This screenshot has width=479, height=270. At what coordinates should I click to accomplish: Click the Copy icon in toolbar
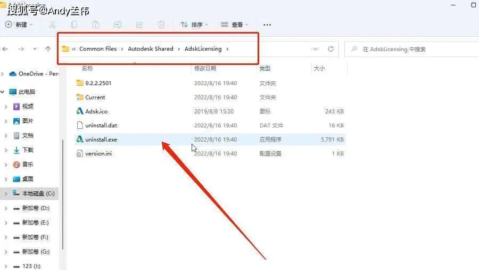(74, 24)
